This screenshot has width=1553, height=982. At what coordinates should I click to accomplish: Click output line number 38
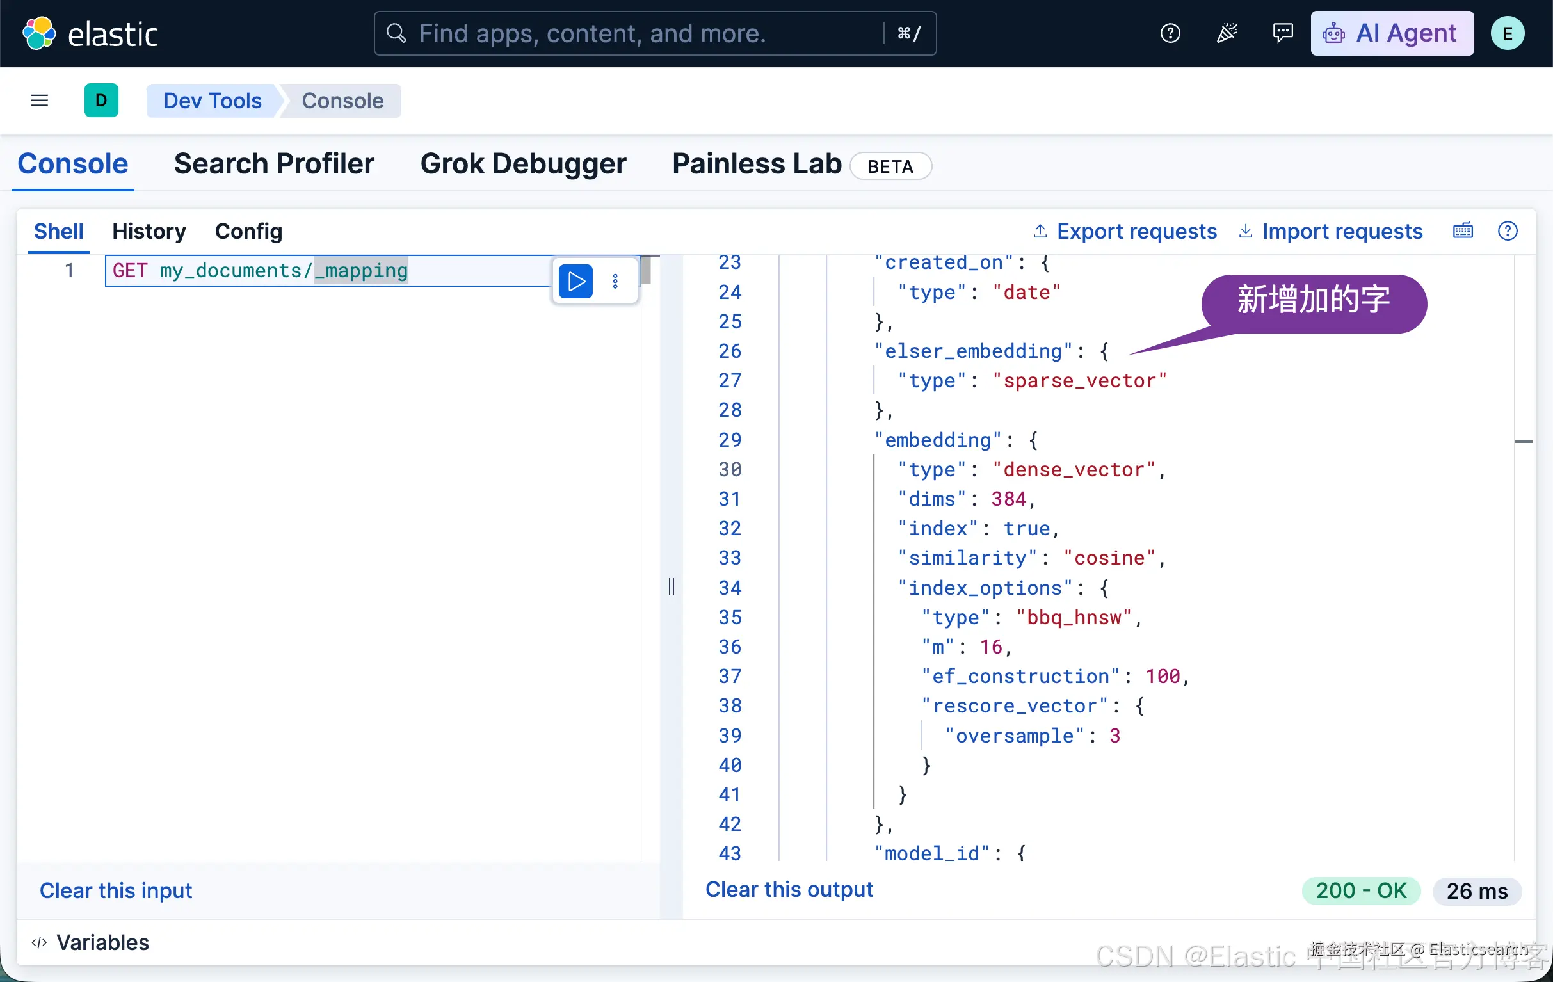[x=729, y=706]
